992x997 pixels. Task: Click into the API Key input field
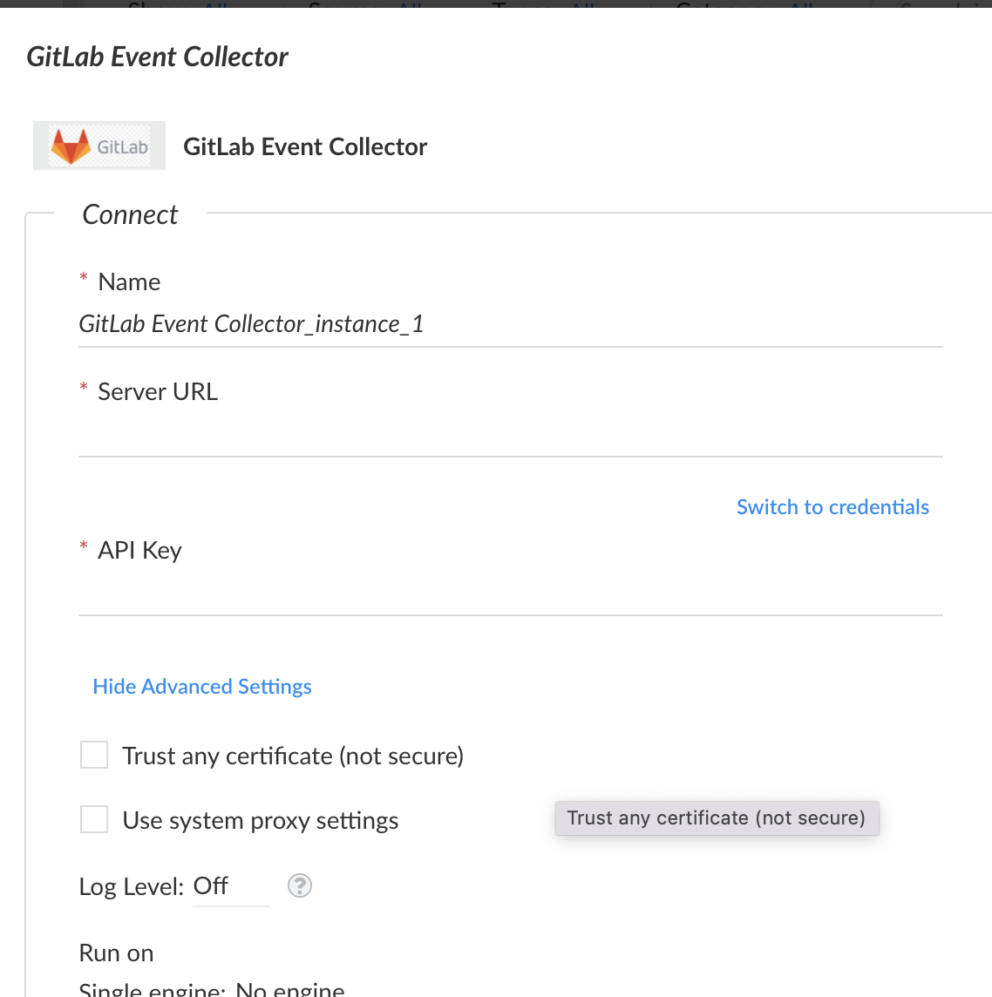(x=510, y=594)
